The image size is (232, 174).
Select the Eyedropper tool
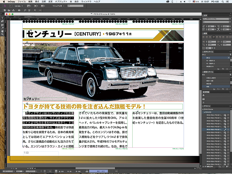[2, 28]
